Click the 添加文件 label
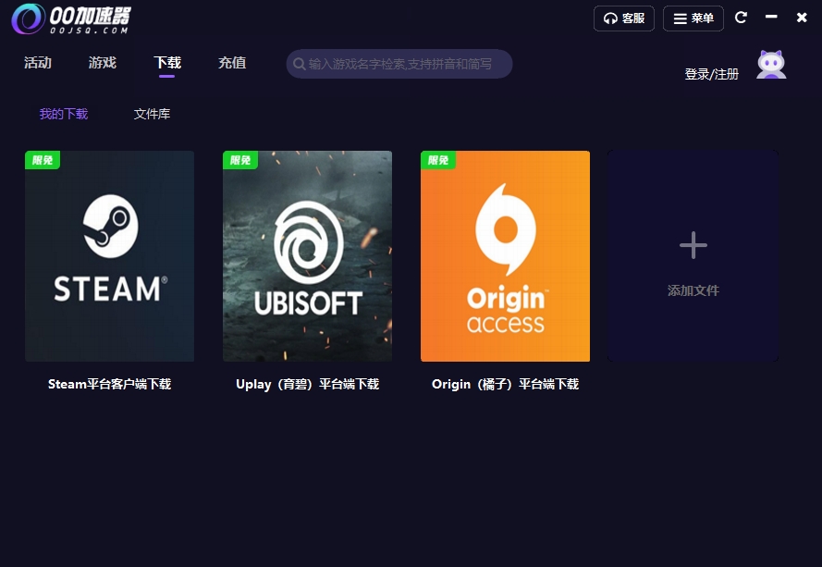The width and height of the screenshot is (822, 567). point(693,290)
